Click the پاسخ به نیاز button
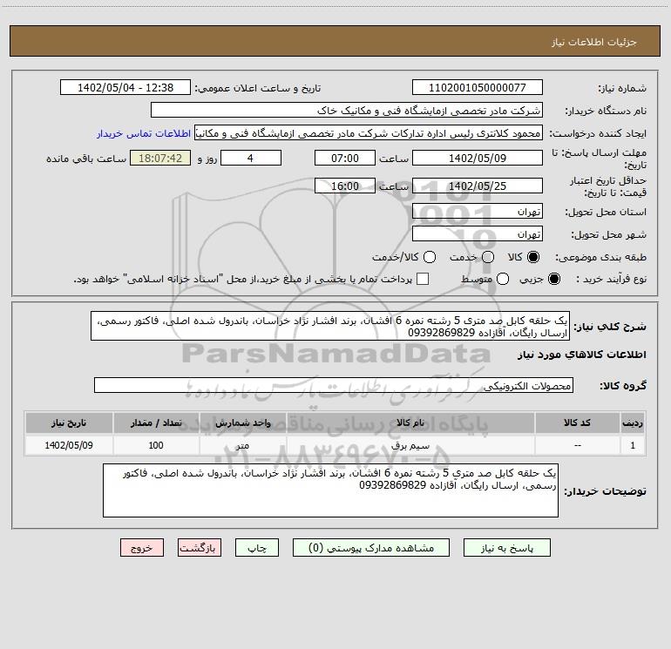The height and width of the screenshot is (649, 671). [x=506, y=548]
